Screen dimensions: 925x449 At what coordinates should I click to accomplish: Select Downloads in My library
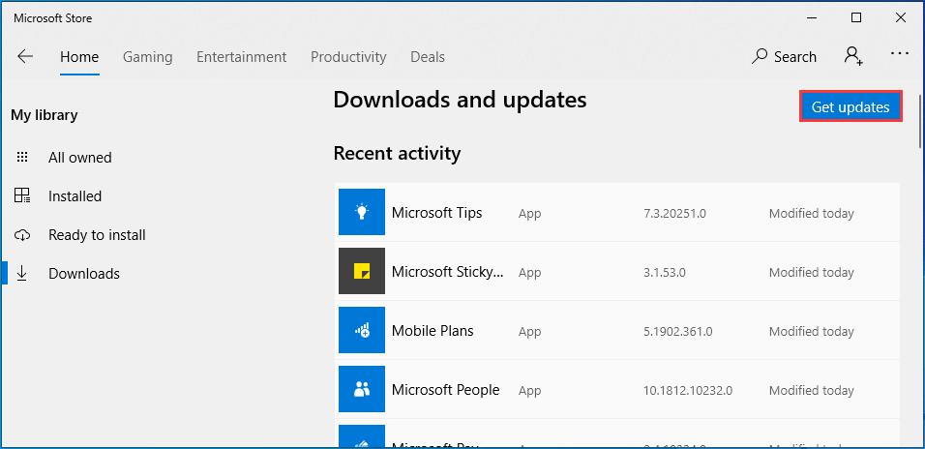click(x=84, y=274)
